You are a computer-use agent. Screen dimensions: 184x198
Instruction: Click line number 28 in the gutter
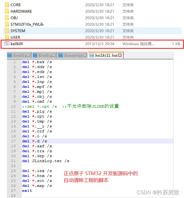click(13, 196)
